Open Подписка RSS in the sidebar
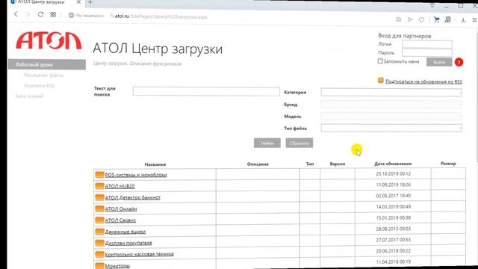 click(x=39, y=86)
